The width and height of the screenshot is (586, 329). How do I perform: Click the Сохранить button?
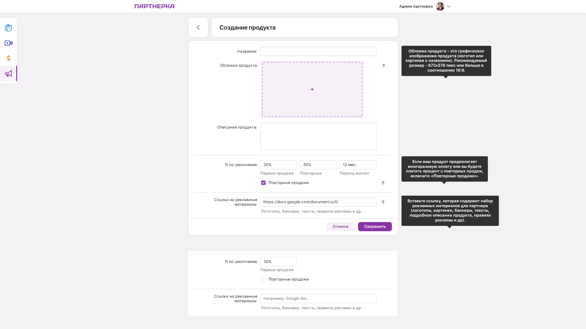375,227
